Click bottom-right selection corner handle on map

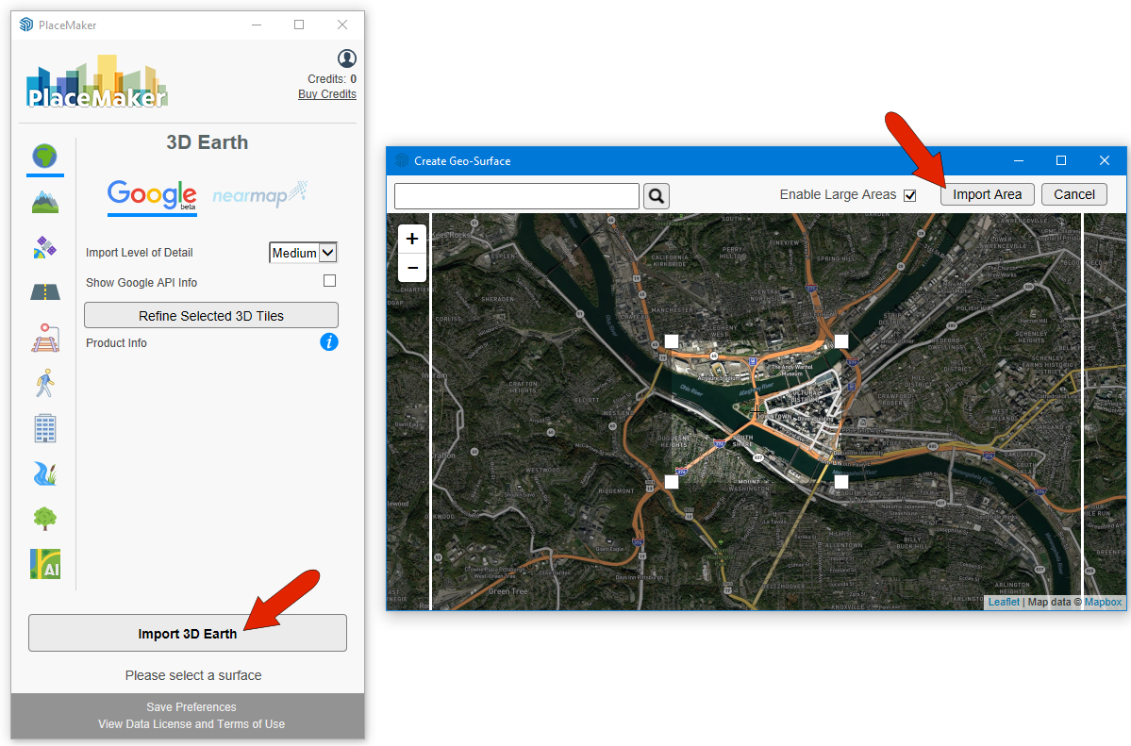(841, 481)
